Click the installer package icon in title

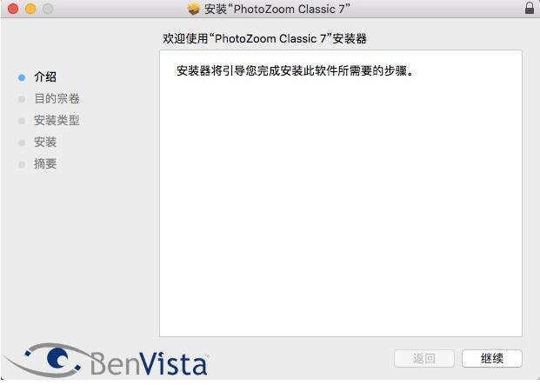(194, 9)
